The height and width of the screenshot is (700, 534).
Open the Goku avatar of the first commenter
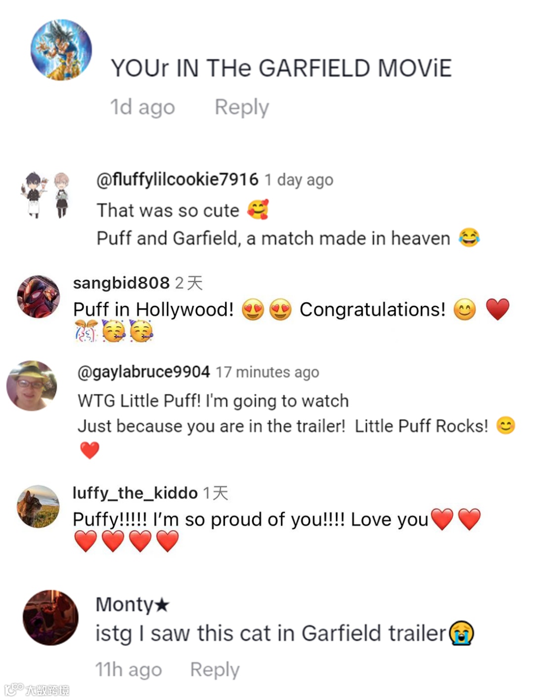click(x=61, y=50)
